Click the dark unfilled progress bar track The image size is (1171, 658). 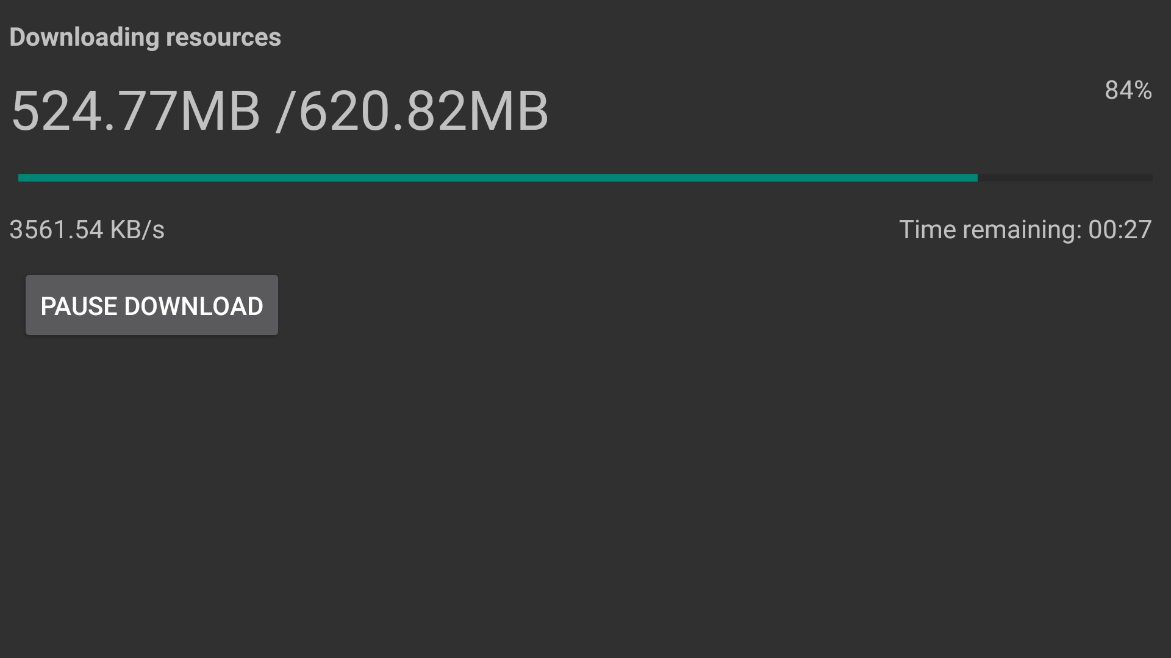1065,178
